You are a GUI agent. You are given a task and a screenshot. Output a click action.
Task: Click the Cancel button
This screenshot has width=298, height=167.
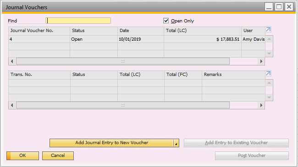(x=58, y=156)
